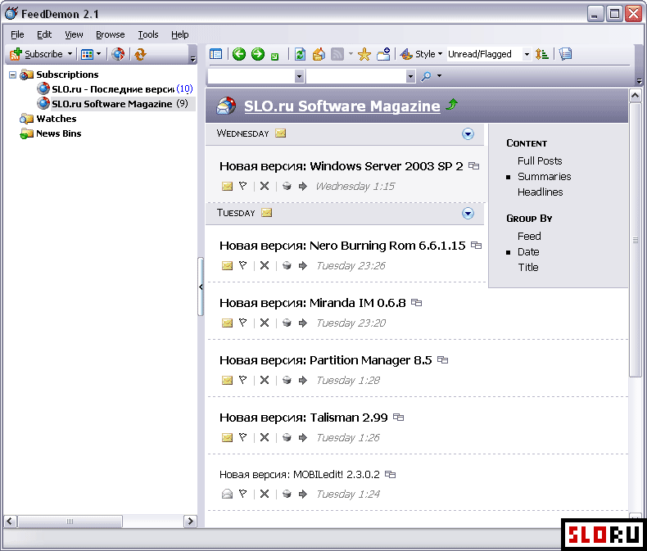The height and width of the screenshot is (551, 647).
Task: Refresh the page with the document reload icon
Action: (x=300, y=54)
